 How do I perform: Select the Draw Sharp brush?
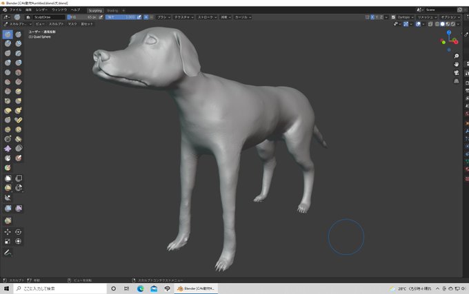point(18,34)
